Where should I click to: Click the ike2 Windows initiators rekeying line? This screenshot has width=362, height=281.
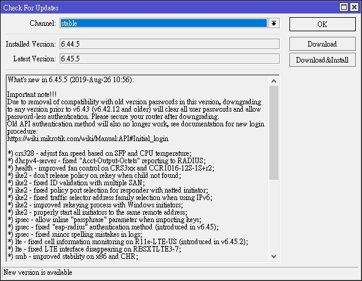tap(95, 205)
